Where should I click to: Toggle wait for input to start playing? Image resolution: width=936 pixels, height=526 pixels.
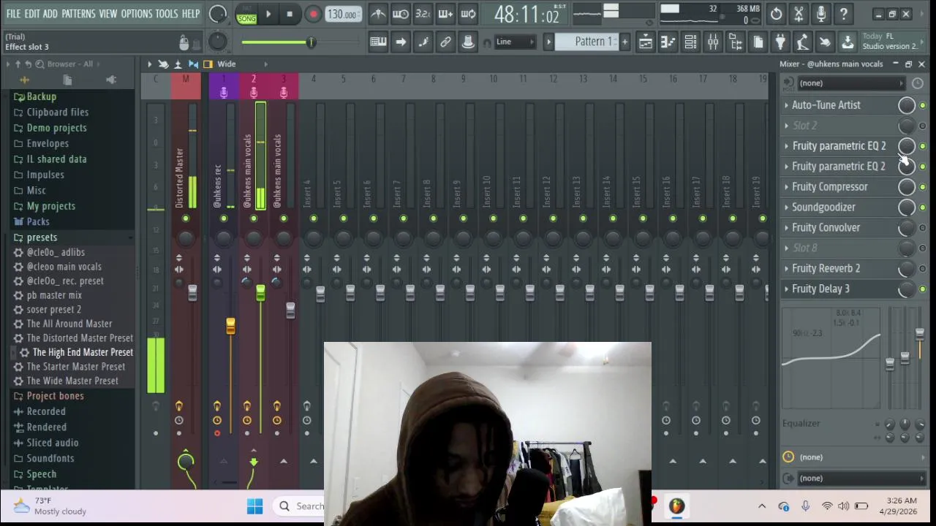tap(401, 14)
